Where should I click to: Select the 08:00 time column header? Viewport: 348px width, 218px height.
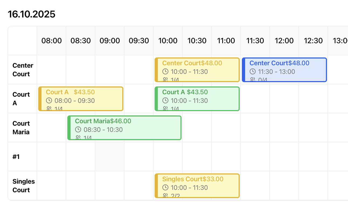coord(51,41)
